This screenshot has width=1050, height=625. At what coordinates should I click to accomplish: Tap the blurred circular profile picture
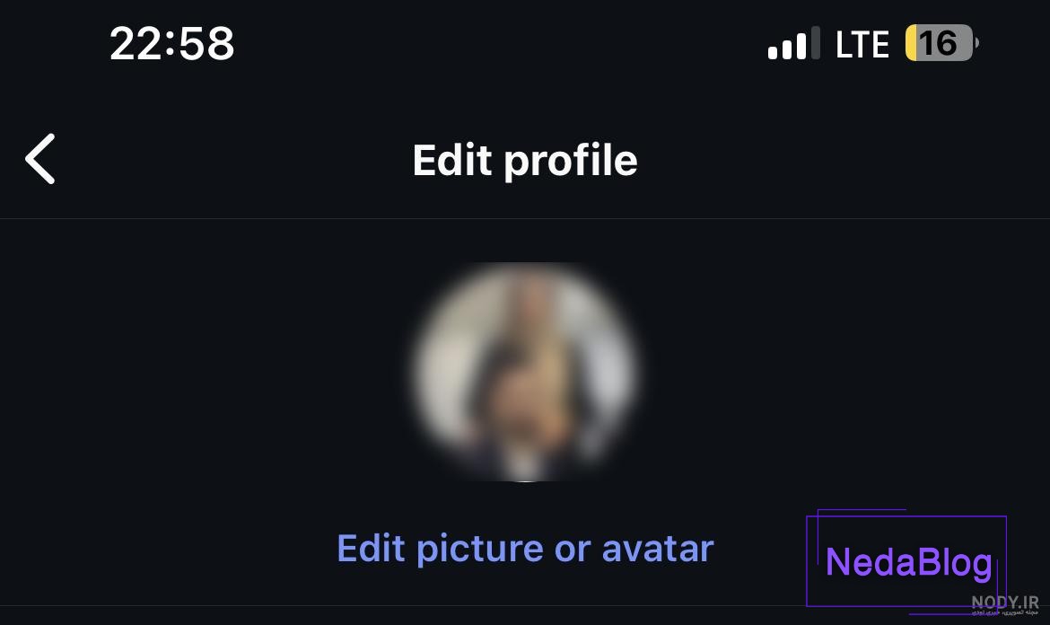click(525, 372)
